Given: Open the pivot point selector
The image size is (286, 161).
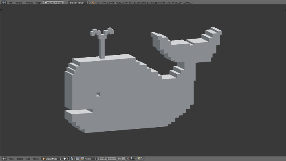Looking at the screenshot, I should (72, 159).
